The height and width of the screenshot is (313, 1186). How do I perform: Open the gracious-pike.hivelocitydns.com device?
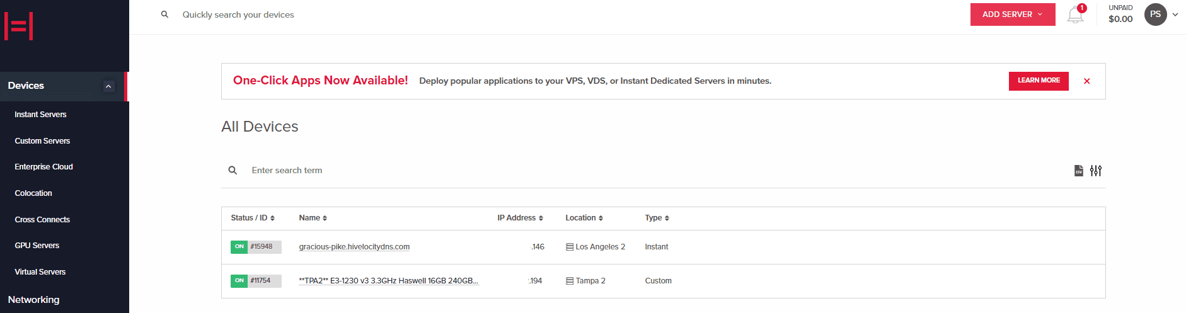354,247
